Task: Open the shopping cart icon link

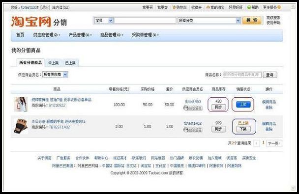Action: [179, 7]
